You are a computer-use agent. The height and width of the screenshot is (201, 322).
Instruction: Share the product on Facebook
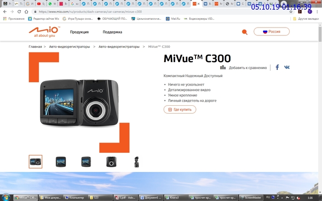(277, 67)
